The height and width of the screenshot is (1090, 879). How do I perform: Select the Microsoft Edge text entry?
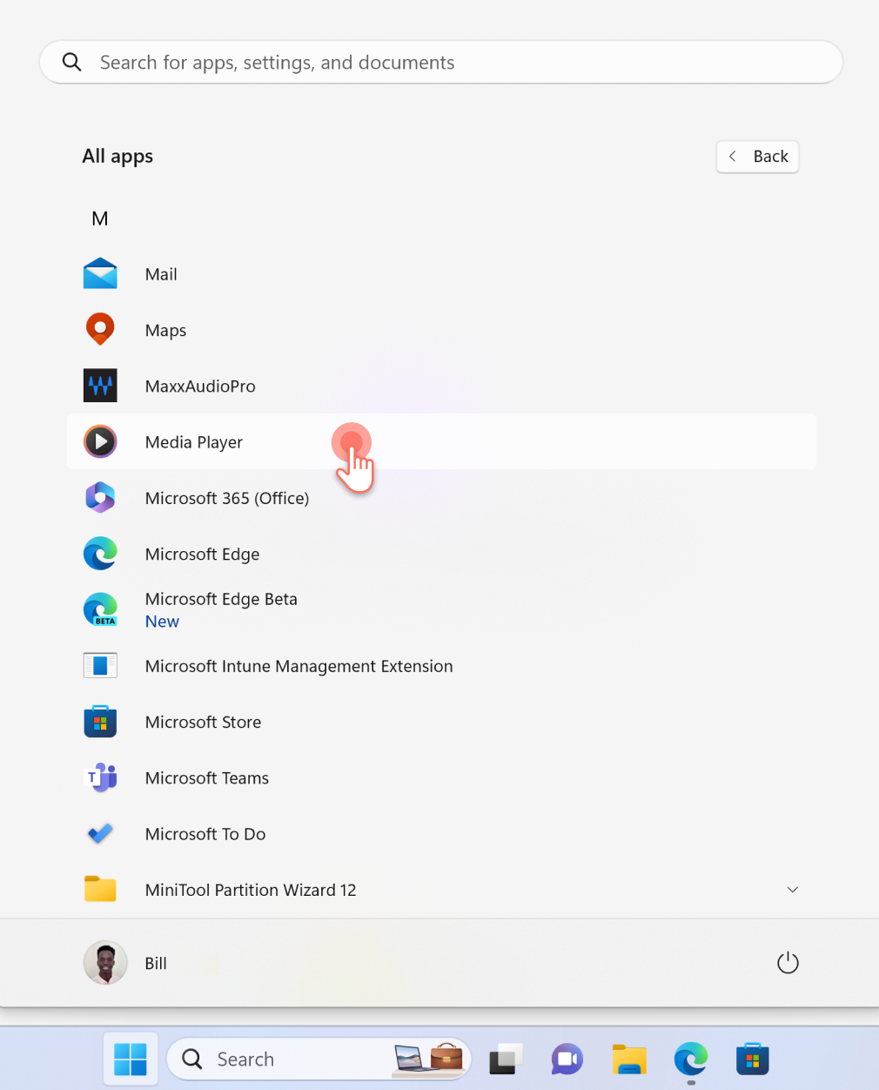coord(202,555)
